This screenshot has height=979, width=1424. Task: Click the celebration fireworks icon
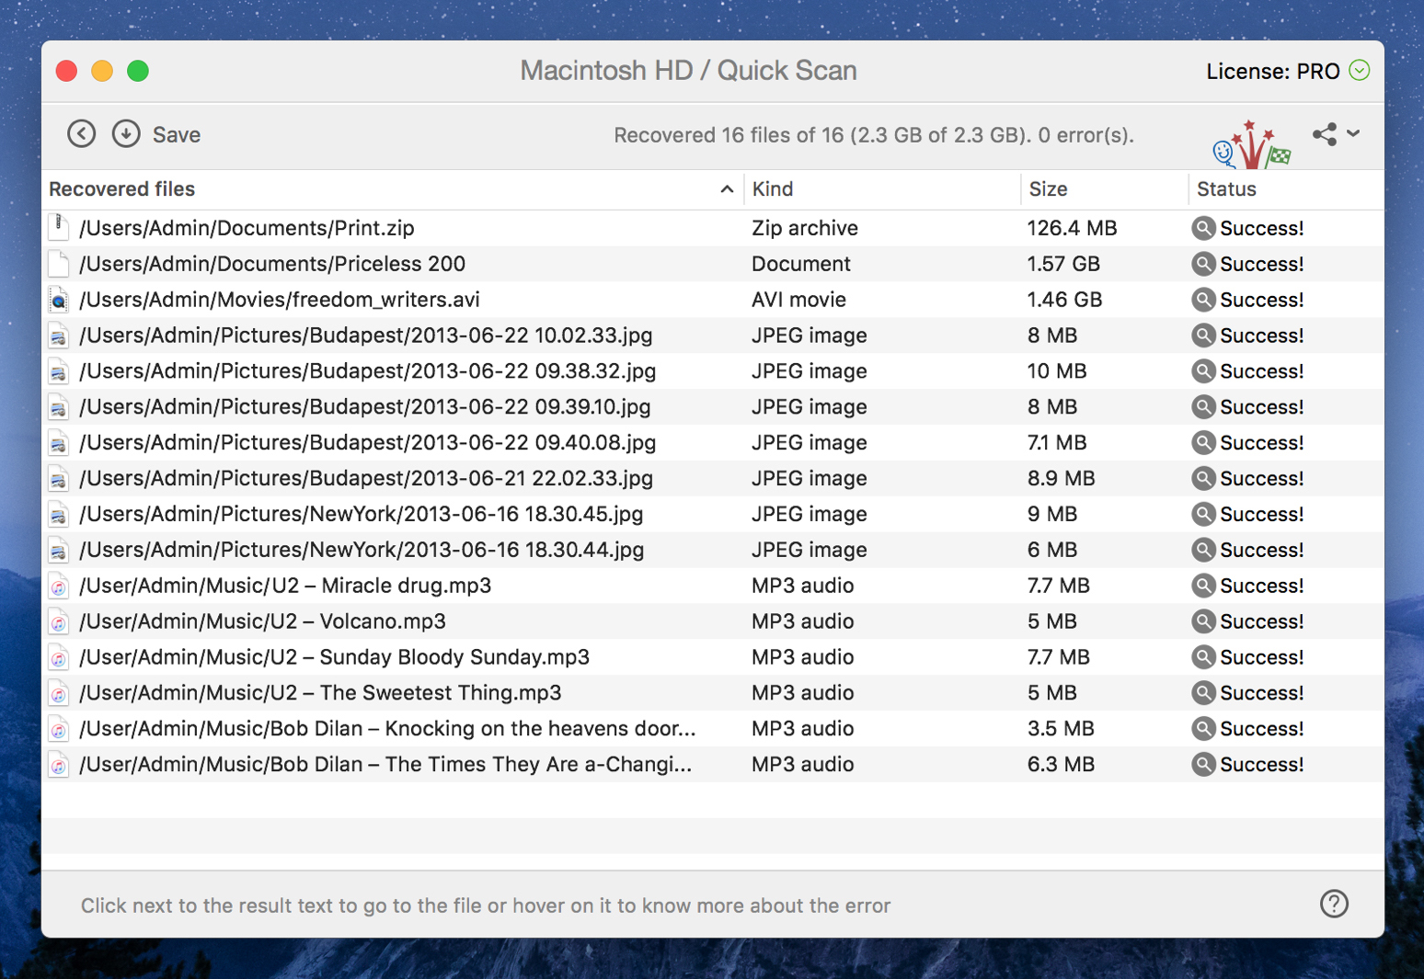(1251, 144)
